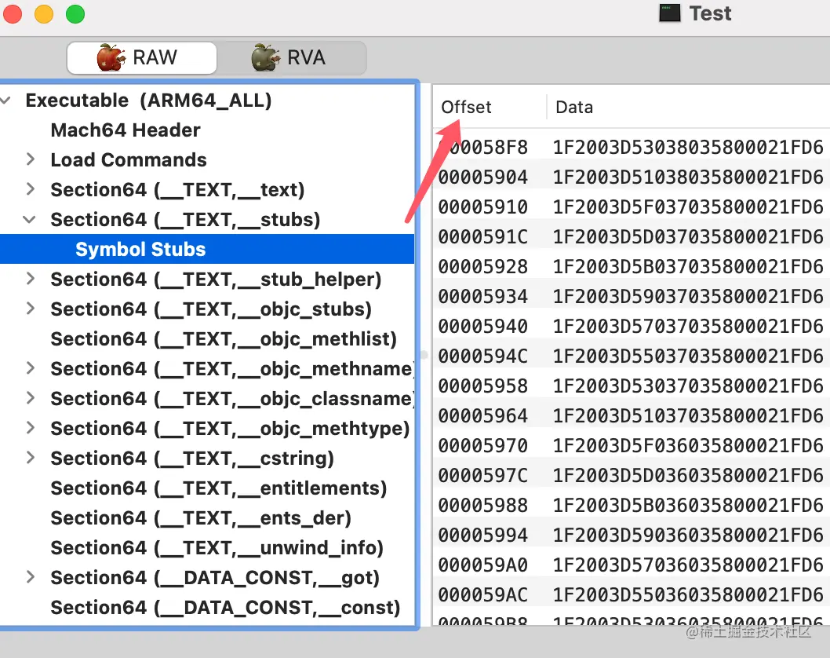Click the Test terminal file icon
This screenshot has height=658, width=830.
(670, 13)
